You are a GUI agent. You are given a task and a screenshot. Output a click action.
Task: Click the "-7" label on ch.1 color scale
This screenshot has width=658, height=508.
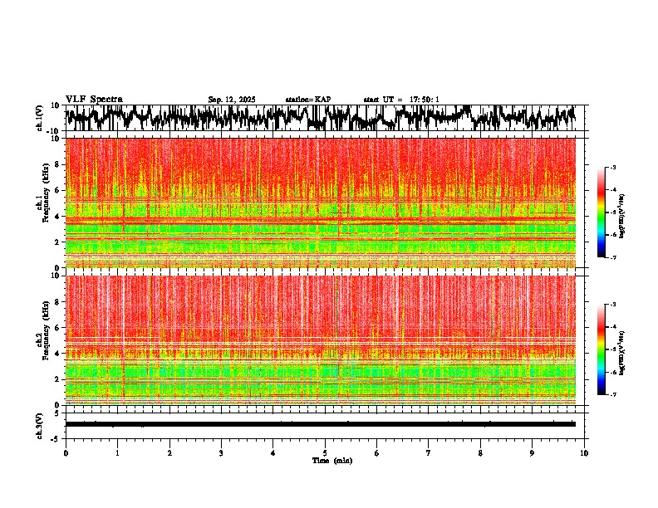tap(613, 257)
